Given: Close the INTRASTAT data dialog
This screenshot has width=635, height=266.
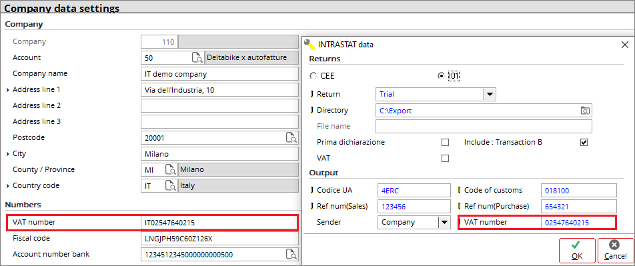Looking at the screenshot, I should [x=625, y=45].
